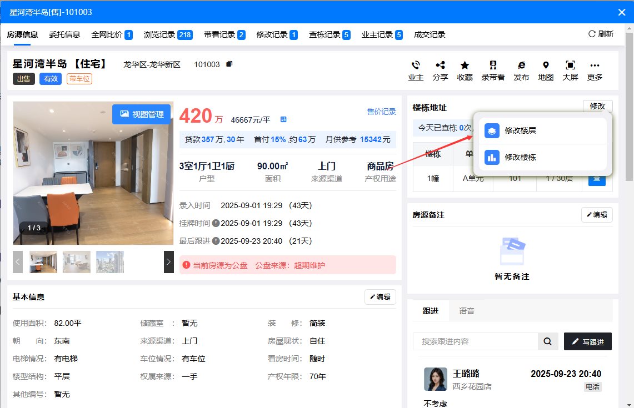This screenshot has width=634, height=408.
Task: Show next photo thumbnails with right arrow
Action: click(x=169, y=262)
